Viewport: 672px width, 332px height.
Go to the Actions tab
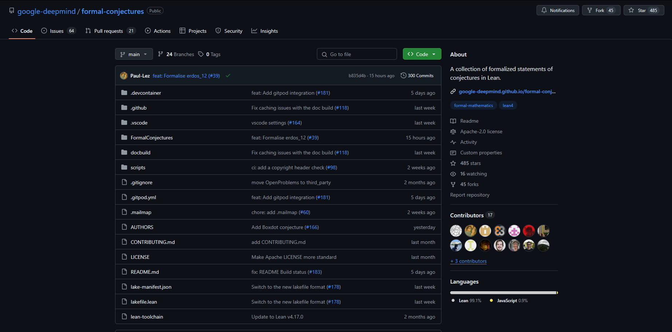pyautogui.click(x=158, y=31)
